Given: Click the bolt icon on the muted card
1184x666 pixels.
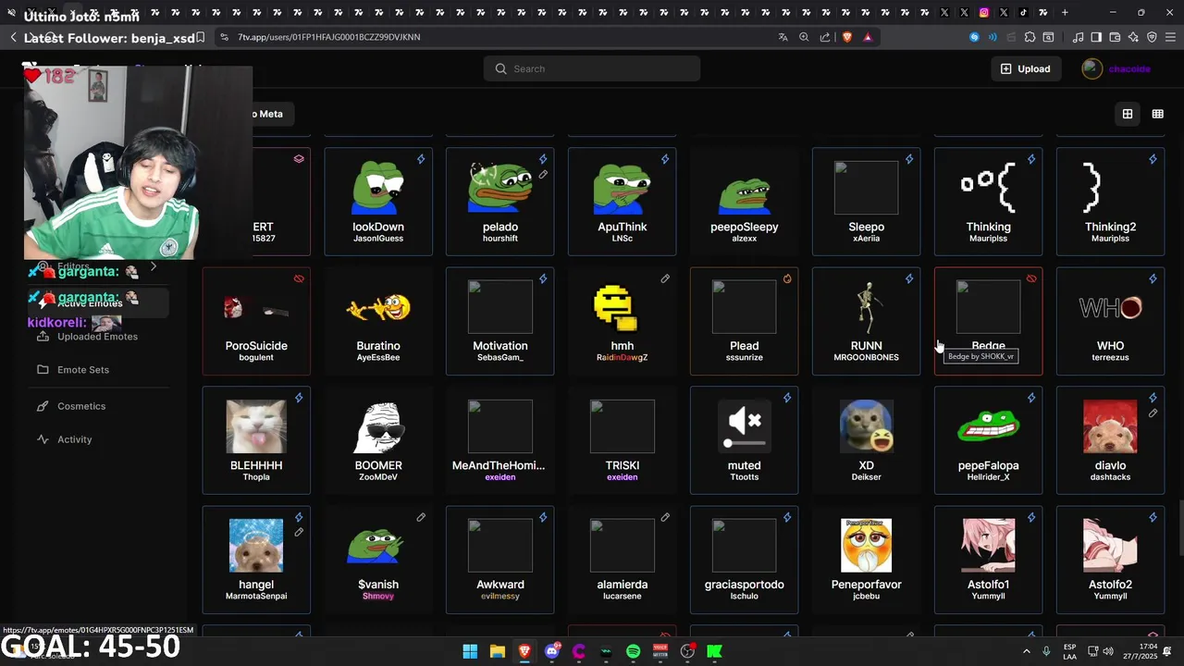Looking at the screenshot, I should click(x=787, y=398).
